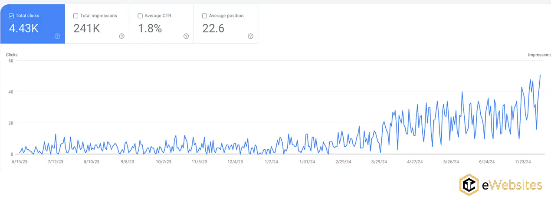This screenshot has height=200, width=551.
Task: Click the 20 y-axis value
Action: click(11, 123)
